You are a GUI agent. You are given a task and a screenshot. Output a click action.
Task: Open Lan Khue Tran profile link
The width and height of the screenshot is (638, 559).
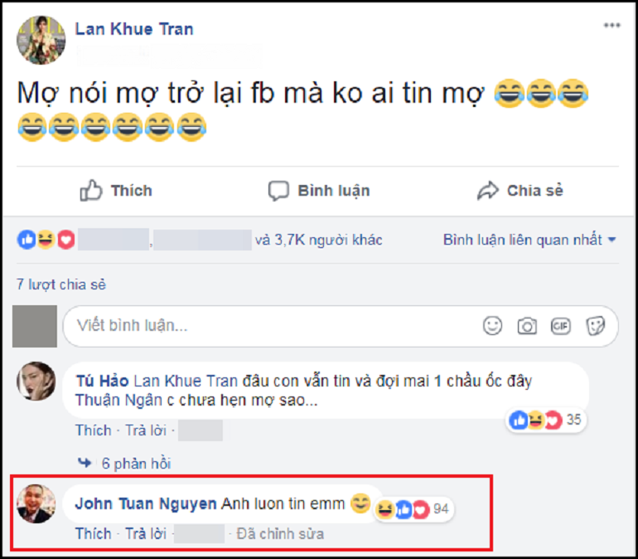(134, 28)
